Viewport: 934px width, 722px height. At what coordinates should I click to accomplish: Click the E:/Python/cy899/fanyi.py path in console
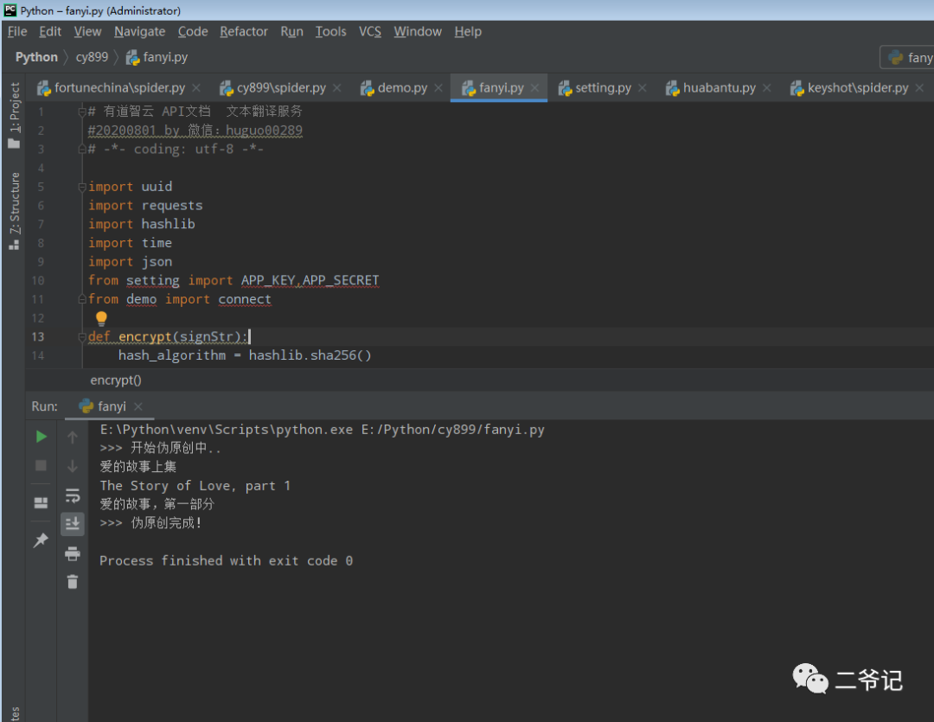(452, 430)
